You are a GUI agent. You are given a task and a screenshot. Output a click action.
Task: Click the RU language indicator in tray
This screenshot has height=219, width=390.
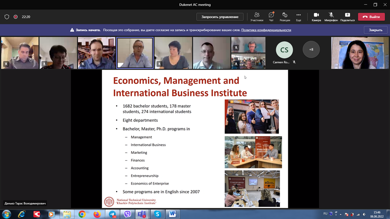(325, 214)
